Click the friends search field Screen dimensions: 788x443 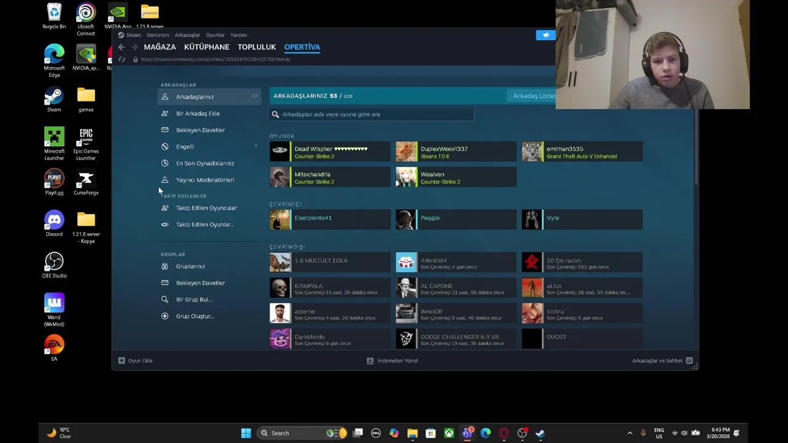point(372,114)
